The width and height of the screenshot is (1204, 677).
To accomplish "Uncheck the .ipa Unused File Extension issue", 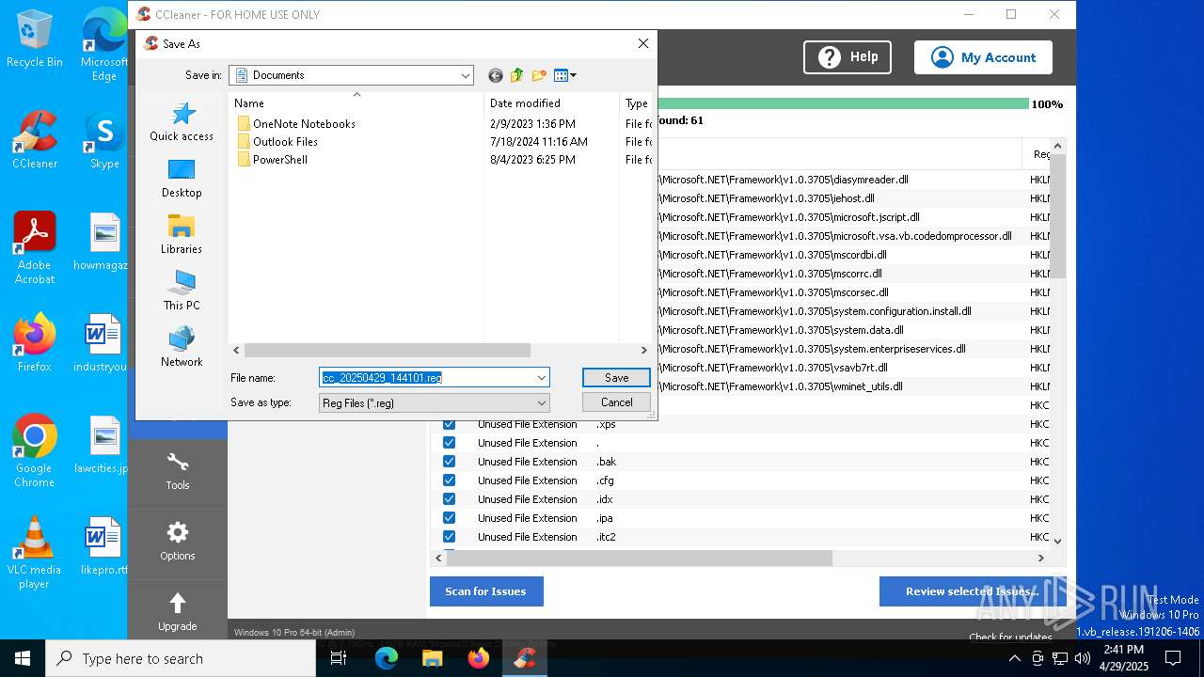I will pos(449,518).
